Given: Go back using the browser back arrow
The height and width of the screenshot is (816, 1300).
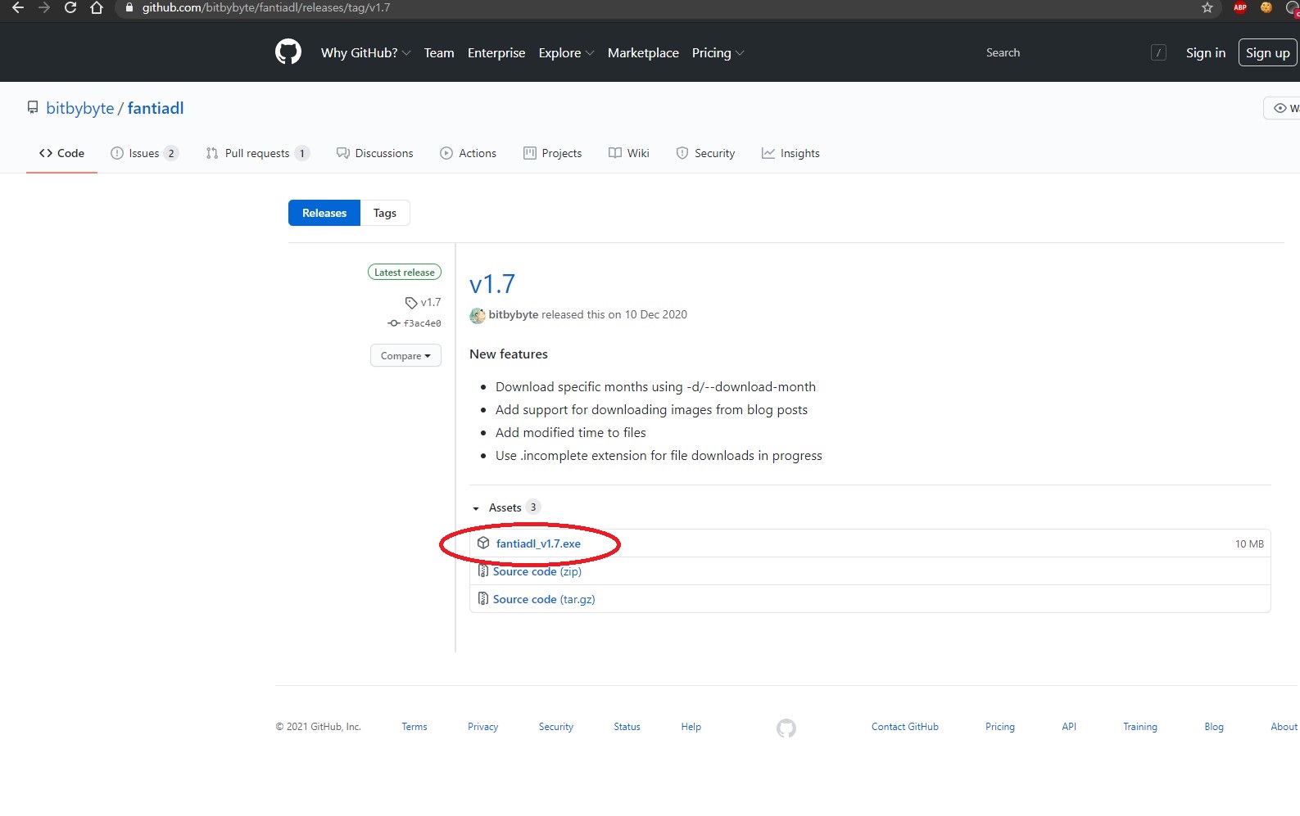Looking at the screenshot, I should click(18, 7).
